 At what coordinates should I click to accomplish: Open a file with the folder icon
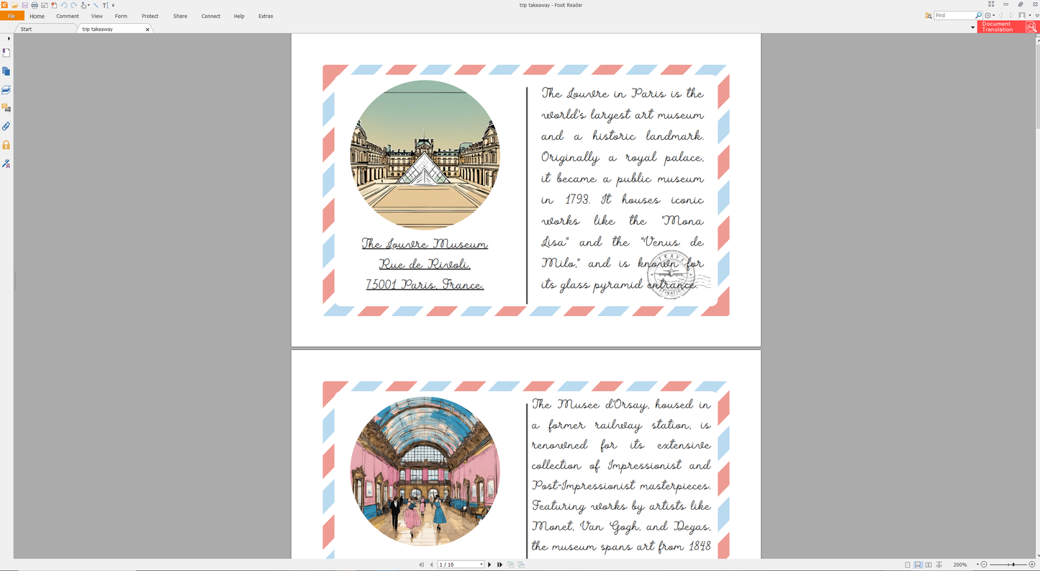point(14,5)
